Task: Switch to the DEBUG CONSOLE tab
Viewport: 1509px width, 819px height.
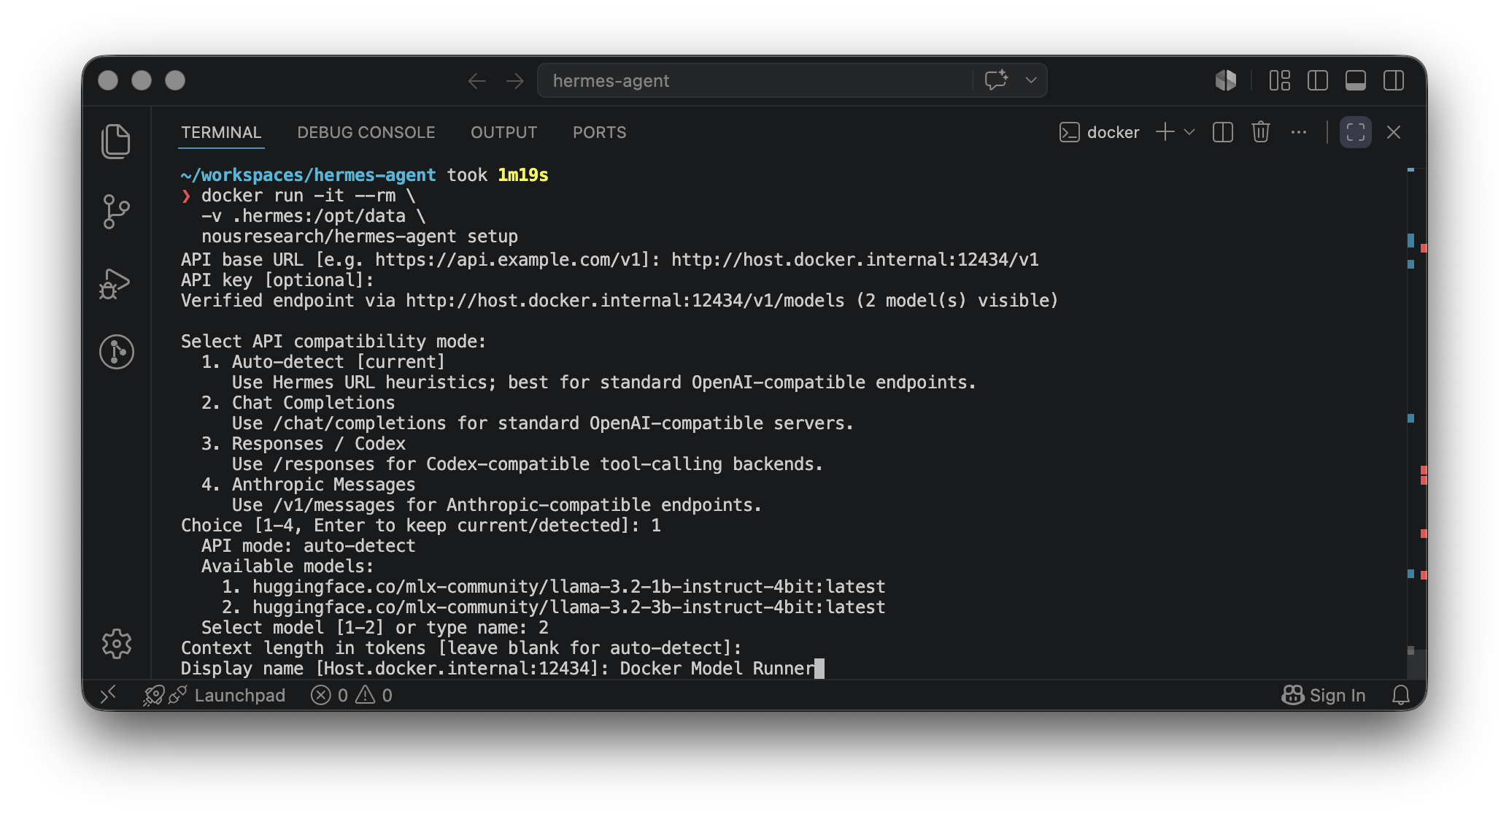Action: click(x=366, y=133)
